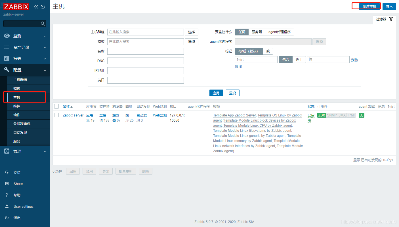This screenshot has width=399, height=227.
Task: Collapse the 配置 menu section
Action: pyautogui.click(x=25, y=70)
